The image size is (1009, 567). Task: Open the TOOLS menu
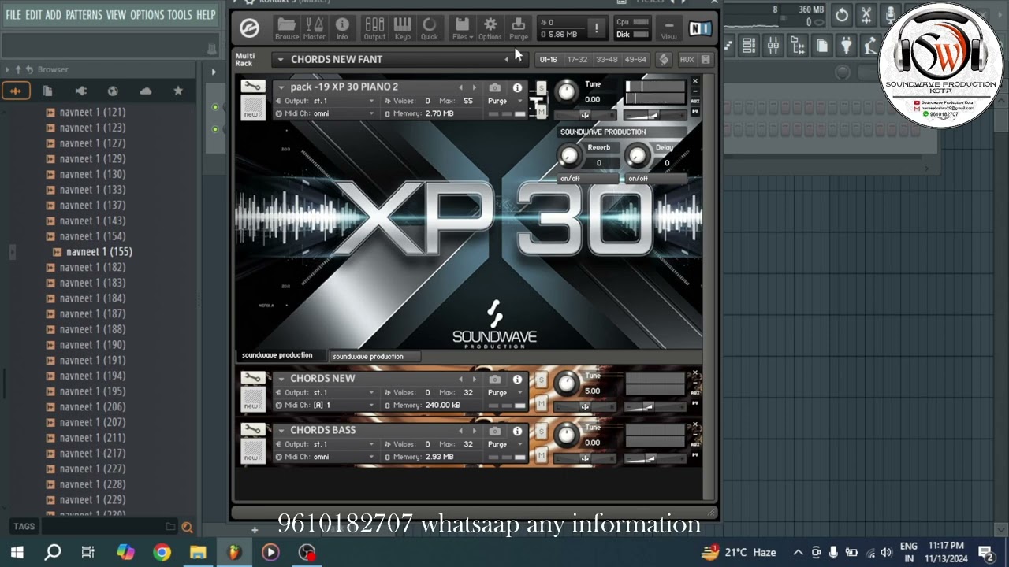point(180,15)
